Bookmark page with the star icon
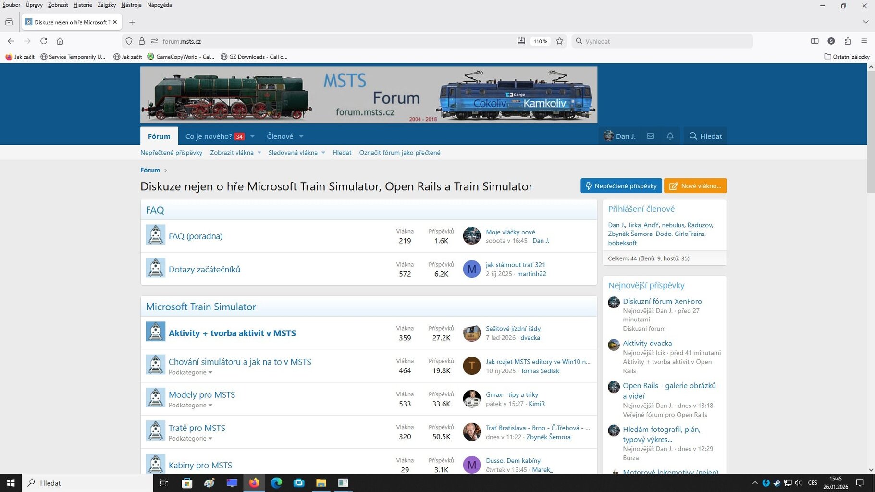Screen dimensions: 875x492 pos(559,41)
